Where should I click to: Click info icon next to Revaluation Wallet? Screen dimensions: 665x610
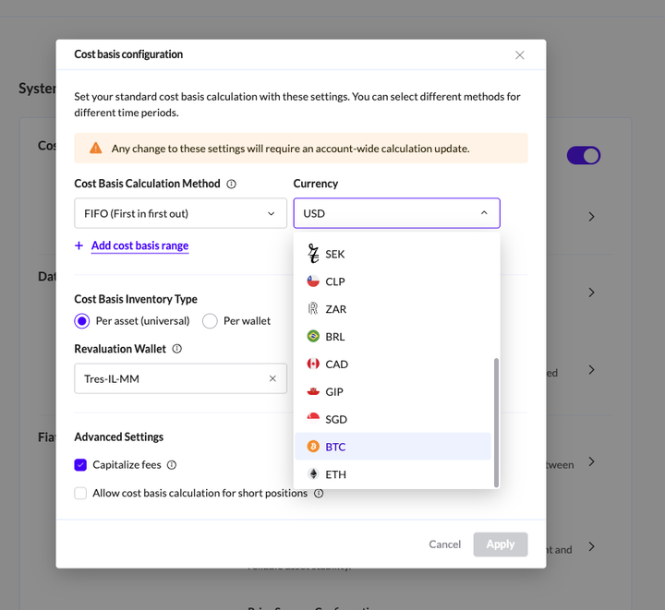click(176, 349)
